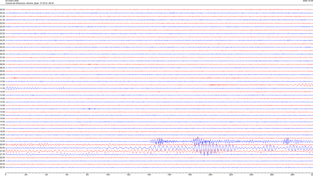Click the '03:30' trace time label

(2, 34)
